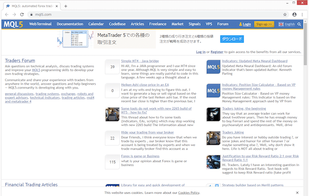Click the technical indicators category link

[x=45, y=98]
